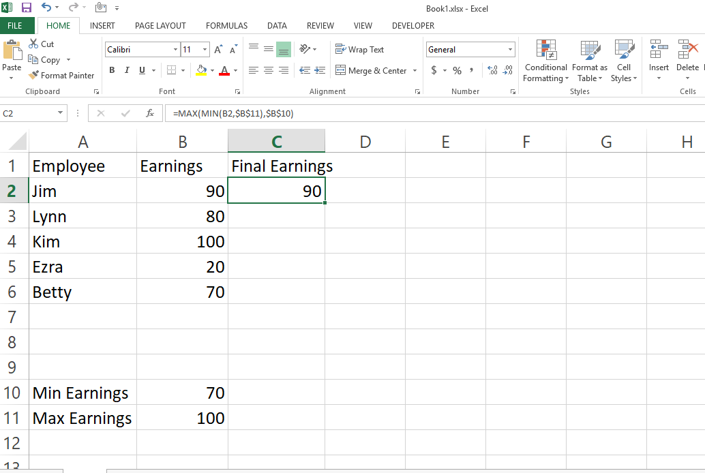Expand the Merge & Center options arrow

415,71
